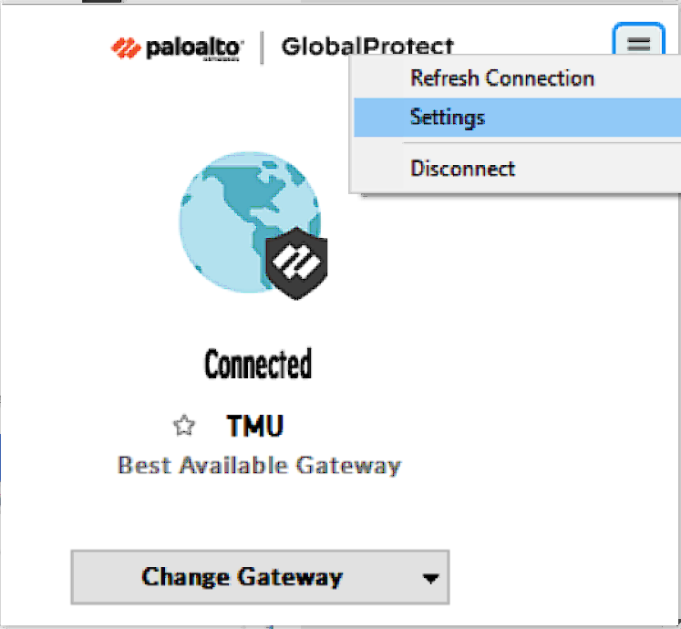Click the separator line above Disconnect
This screenshot has width=681, height=629.
point(542,142)
